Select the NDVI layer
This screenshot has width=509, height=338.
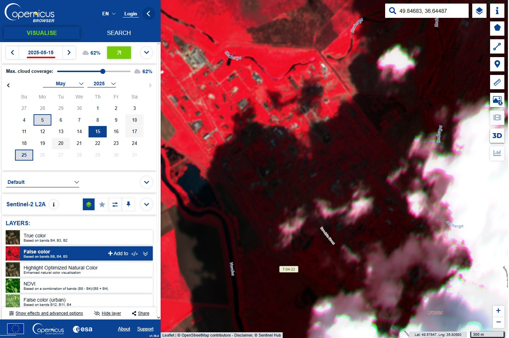79,286
